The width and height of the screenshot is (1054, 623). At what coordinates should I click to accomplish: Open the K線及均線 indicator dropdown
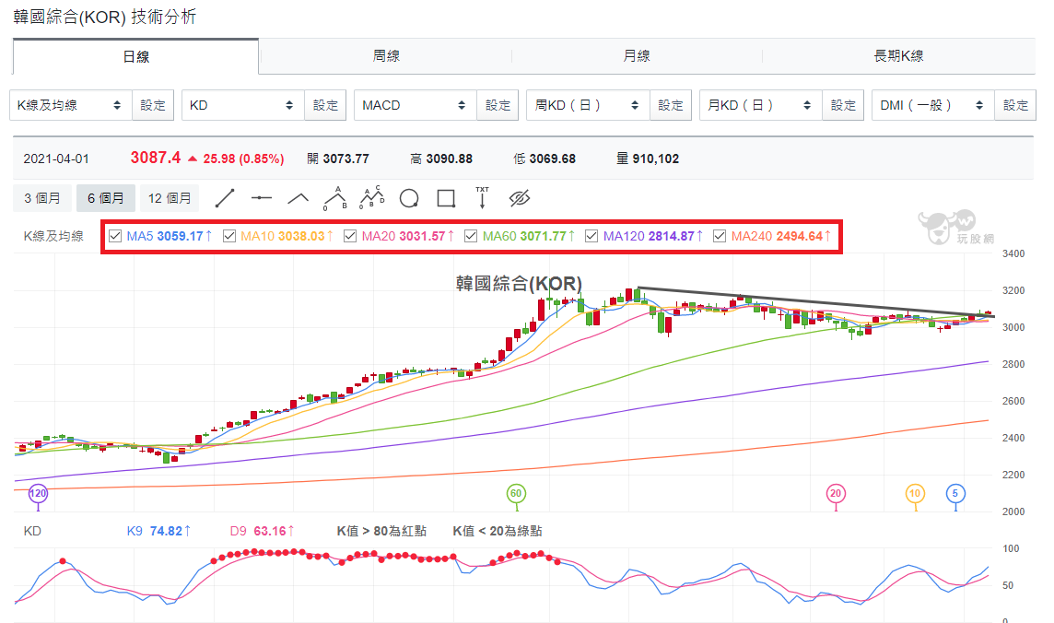[71, 105]
